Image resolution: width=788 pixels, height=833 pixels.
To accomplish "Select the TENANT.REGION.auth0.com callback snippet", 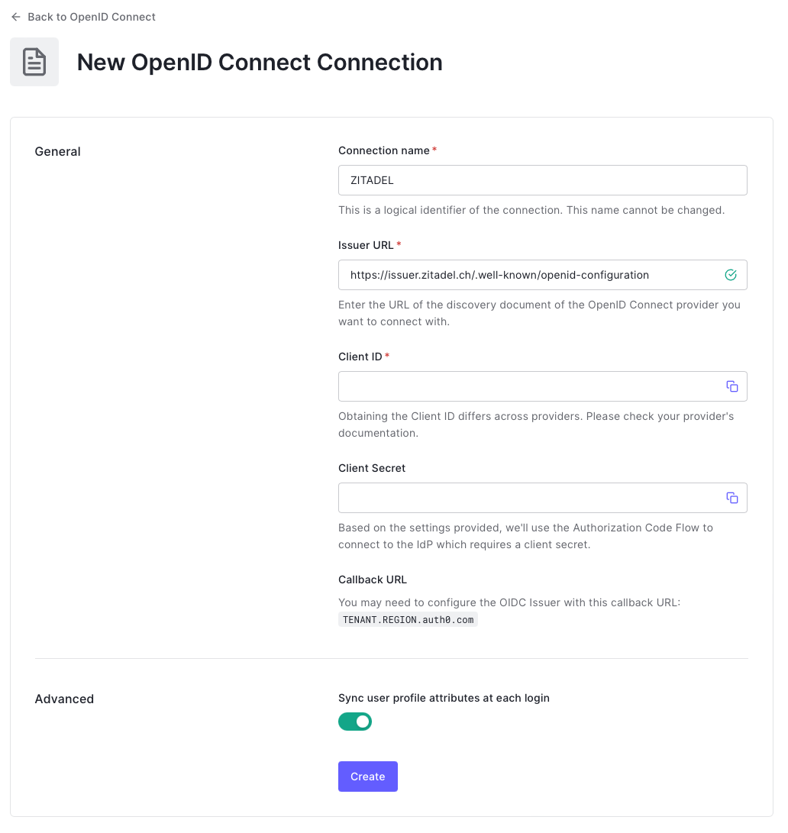I will pyautogui.click(x=408, y=619).
